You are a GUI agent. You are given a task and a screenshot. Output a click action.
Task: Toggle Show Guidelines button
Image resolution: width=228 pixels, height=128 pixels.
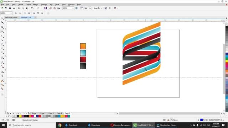[x=90, y=8]
